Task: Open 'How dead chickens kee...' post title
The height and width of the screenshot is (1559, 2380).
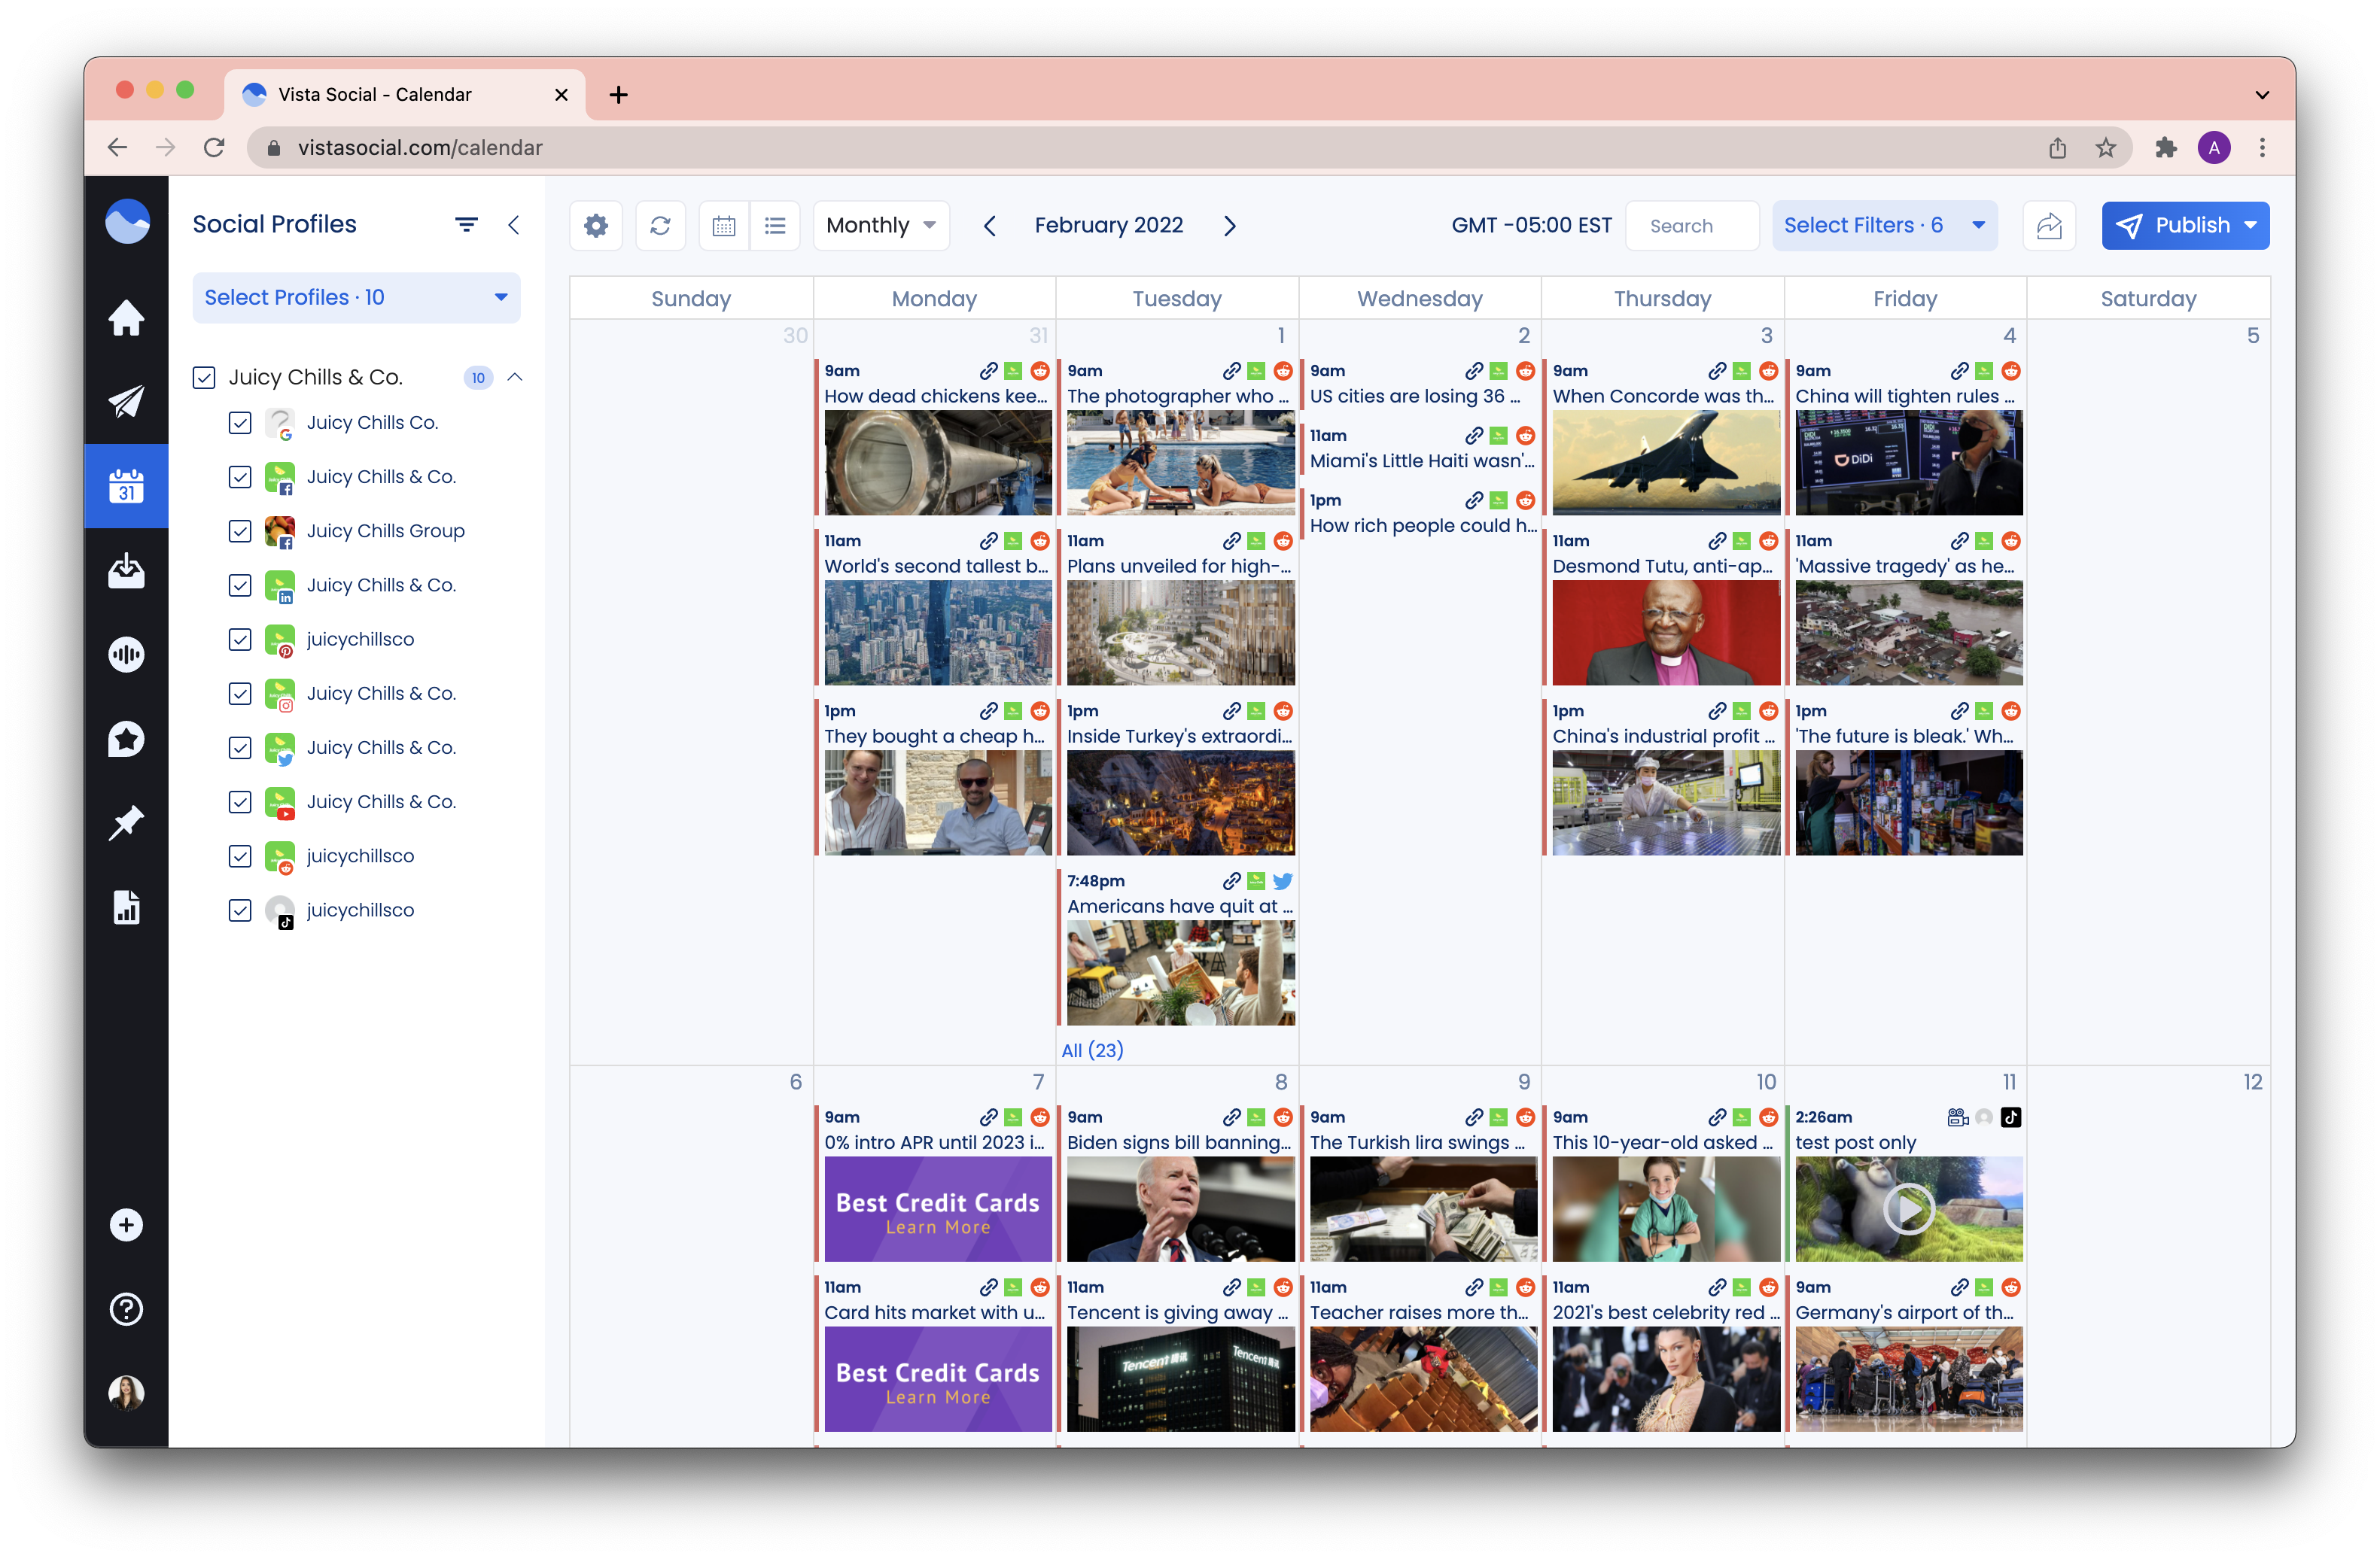Action: coord(935,397)
